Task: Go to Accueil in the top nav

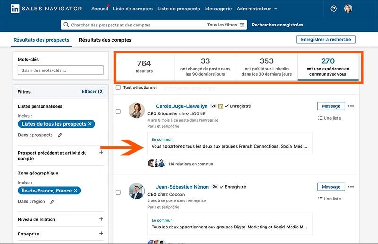Action: point(100,9)
